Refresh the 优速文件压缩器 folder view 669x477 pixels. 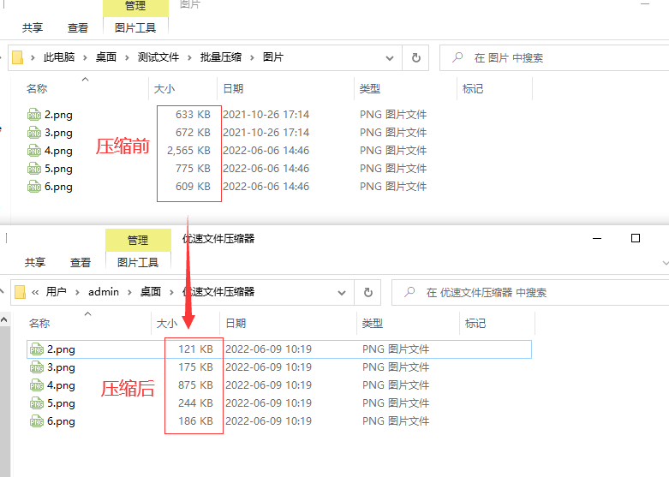(x=367, y=292)
